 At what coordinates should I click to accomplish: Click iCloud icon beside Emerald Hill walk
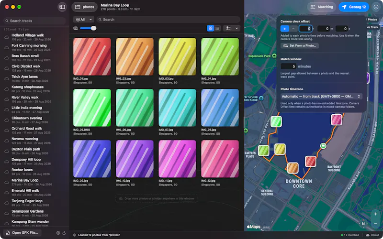[7, 193]
